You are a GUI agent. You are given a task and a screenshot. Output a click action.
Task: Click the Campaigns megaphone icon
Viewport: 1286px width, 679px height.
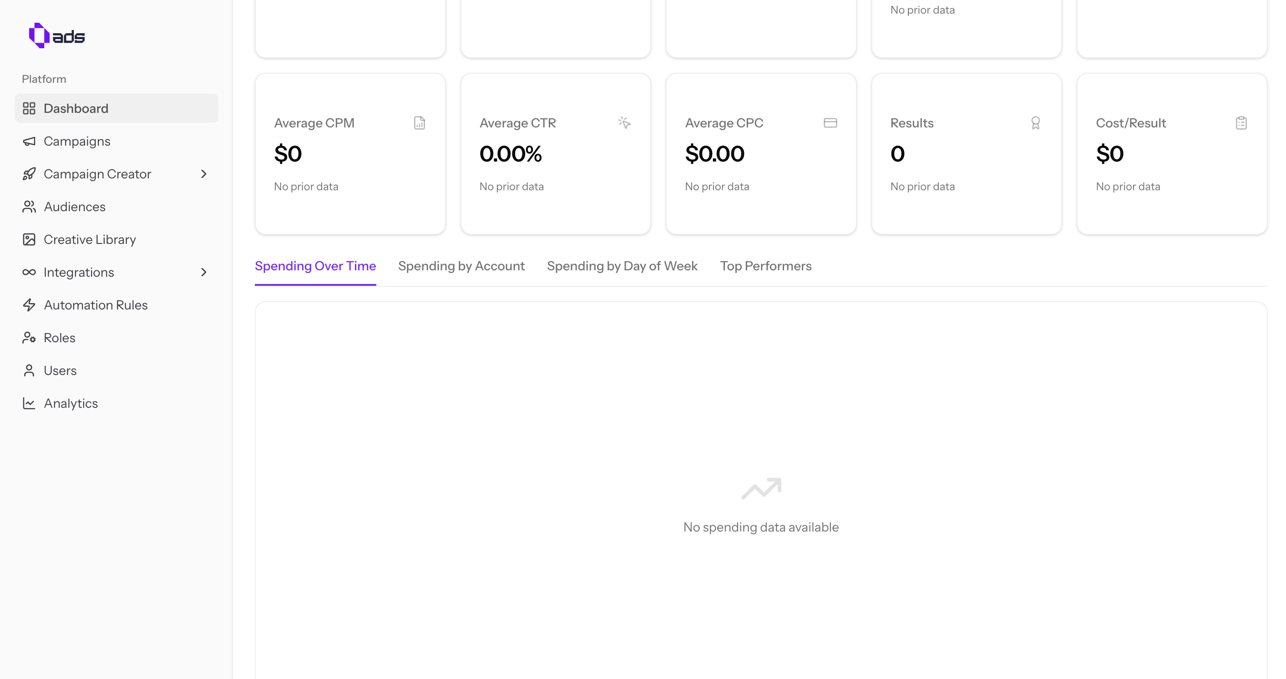(x=29, y=141)
